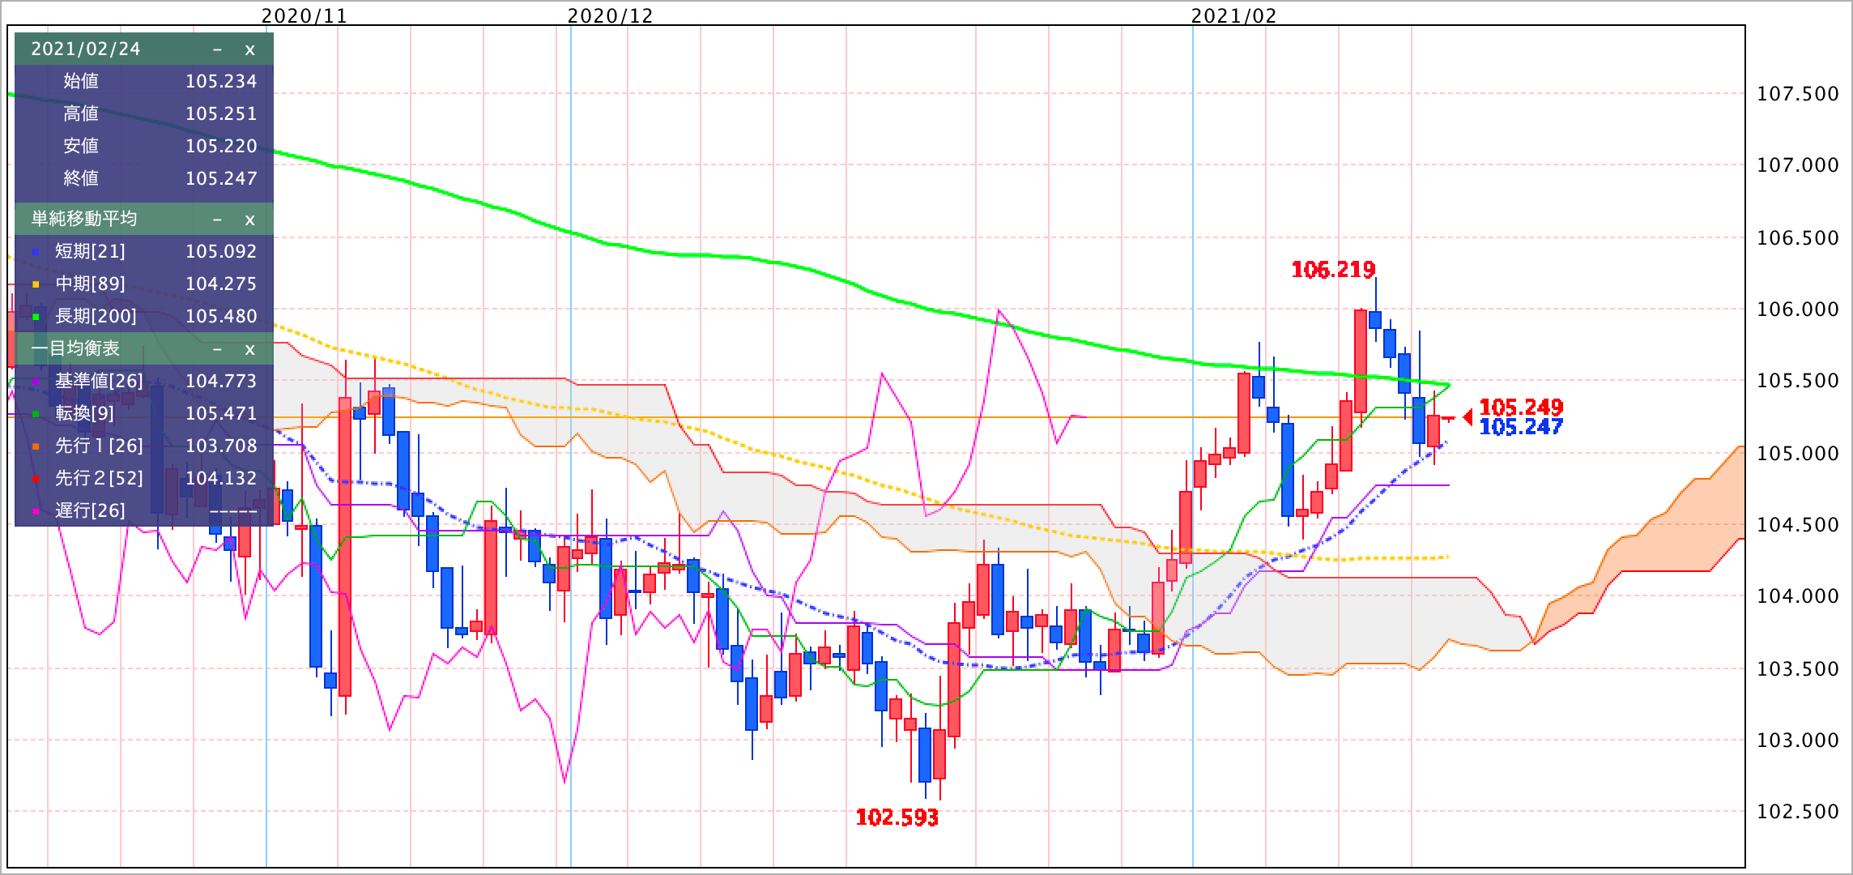Click the 105.500 price axis label
The image size is (1853, 875).
click(x=1796, y=381)
